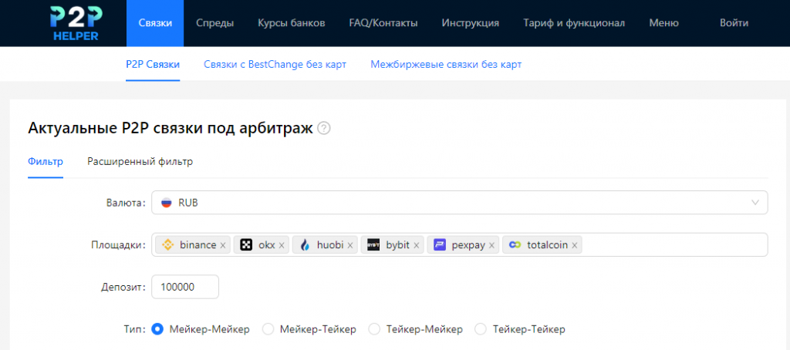Viewport: 790px width, 350px height.
Task: Select Мейкер-Мейкер radio option
Action: pos(158,329)
